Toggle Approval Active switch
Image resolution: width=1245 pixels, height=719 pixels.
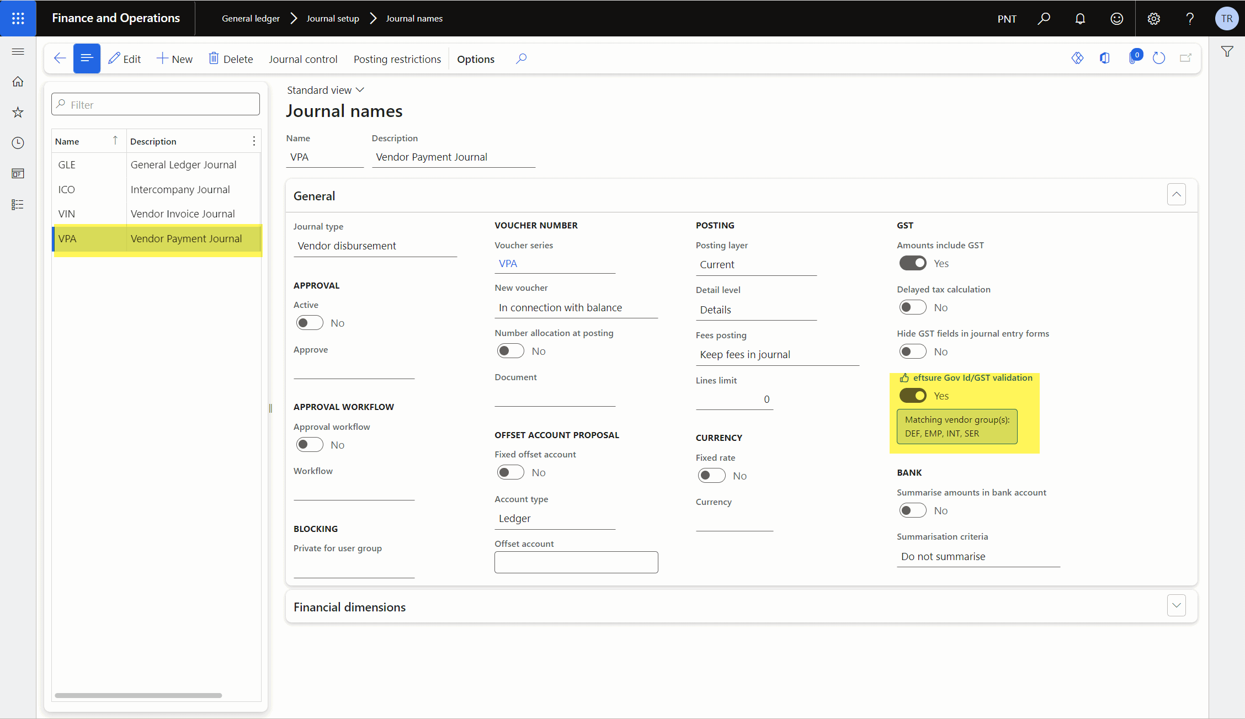pos(310,323)
